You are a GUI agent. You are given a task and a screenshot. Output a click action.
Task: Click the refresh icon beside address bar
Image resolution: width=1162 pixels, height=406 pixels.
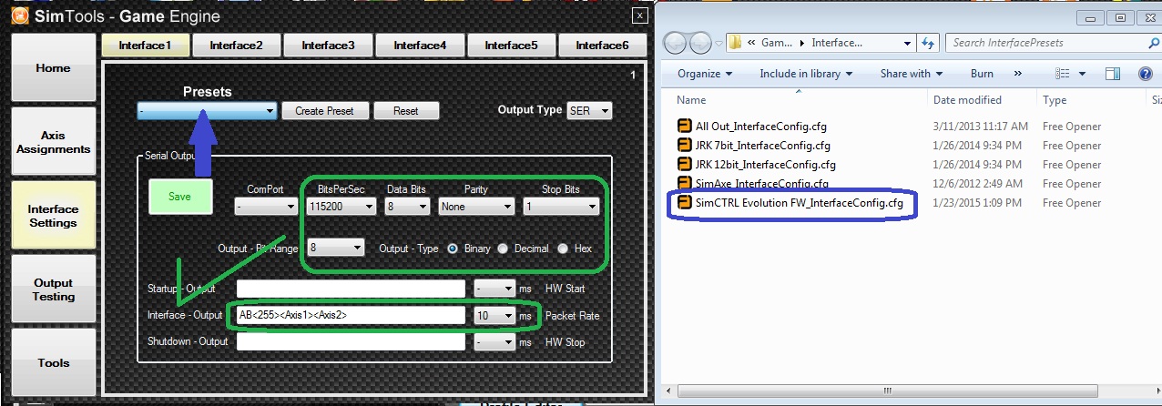tap(928, 43)
